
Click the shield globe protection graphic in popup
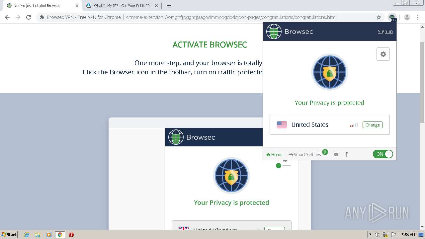[329, 72]
